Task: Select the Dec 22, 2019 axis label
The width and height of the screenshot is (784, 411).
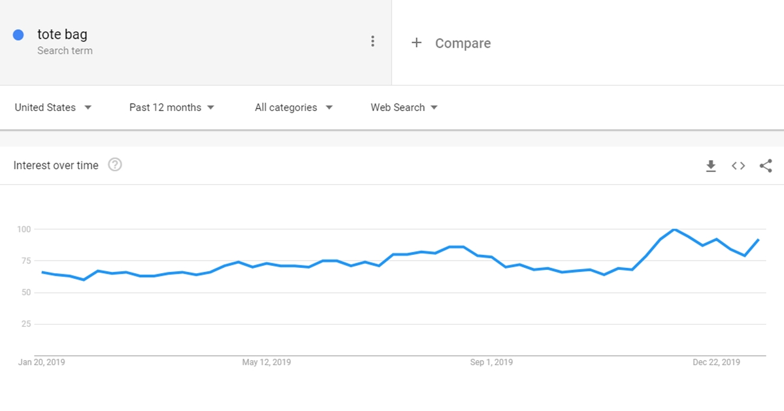Action: tap(716, 362)
